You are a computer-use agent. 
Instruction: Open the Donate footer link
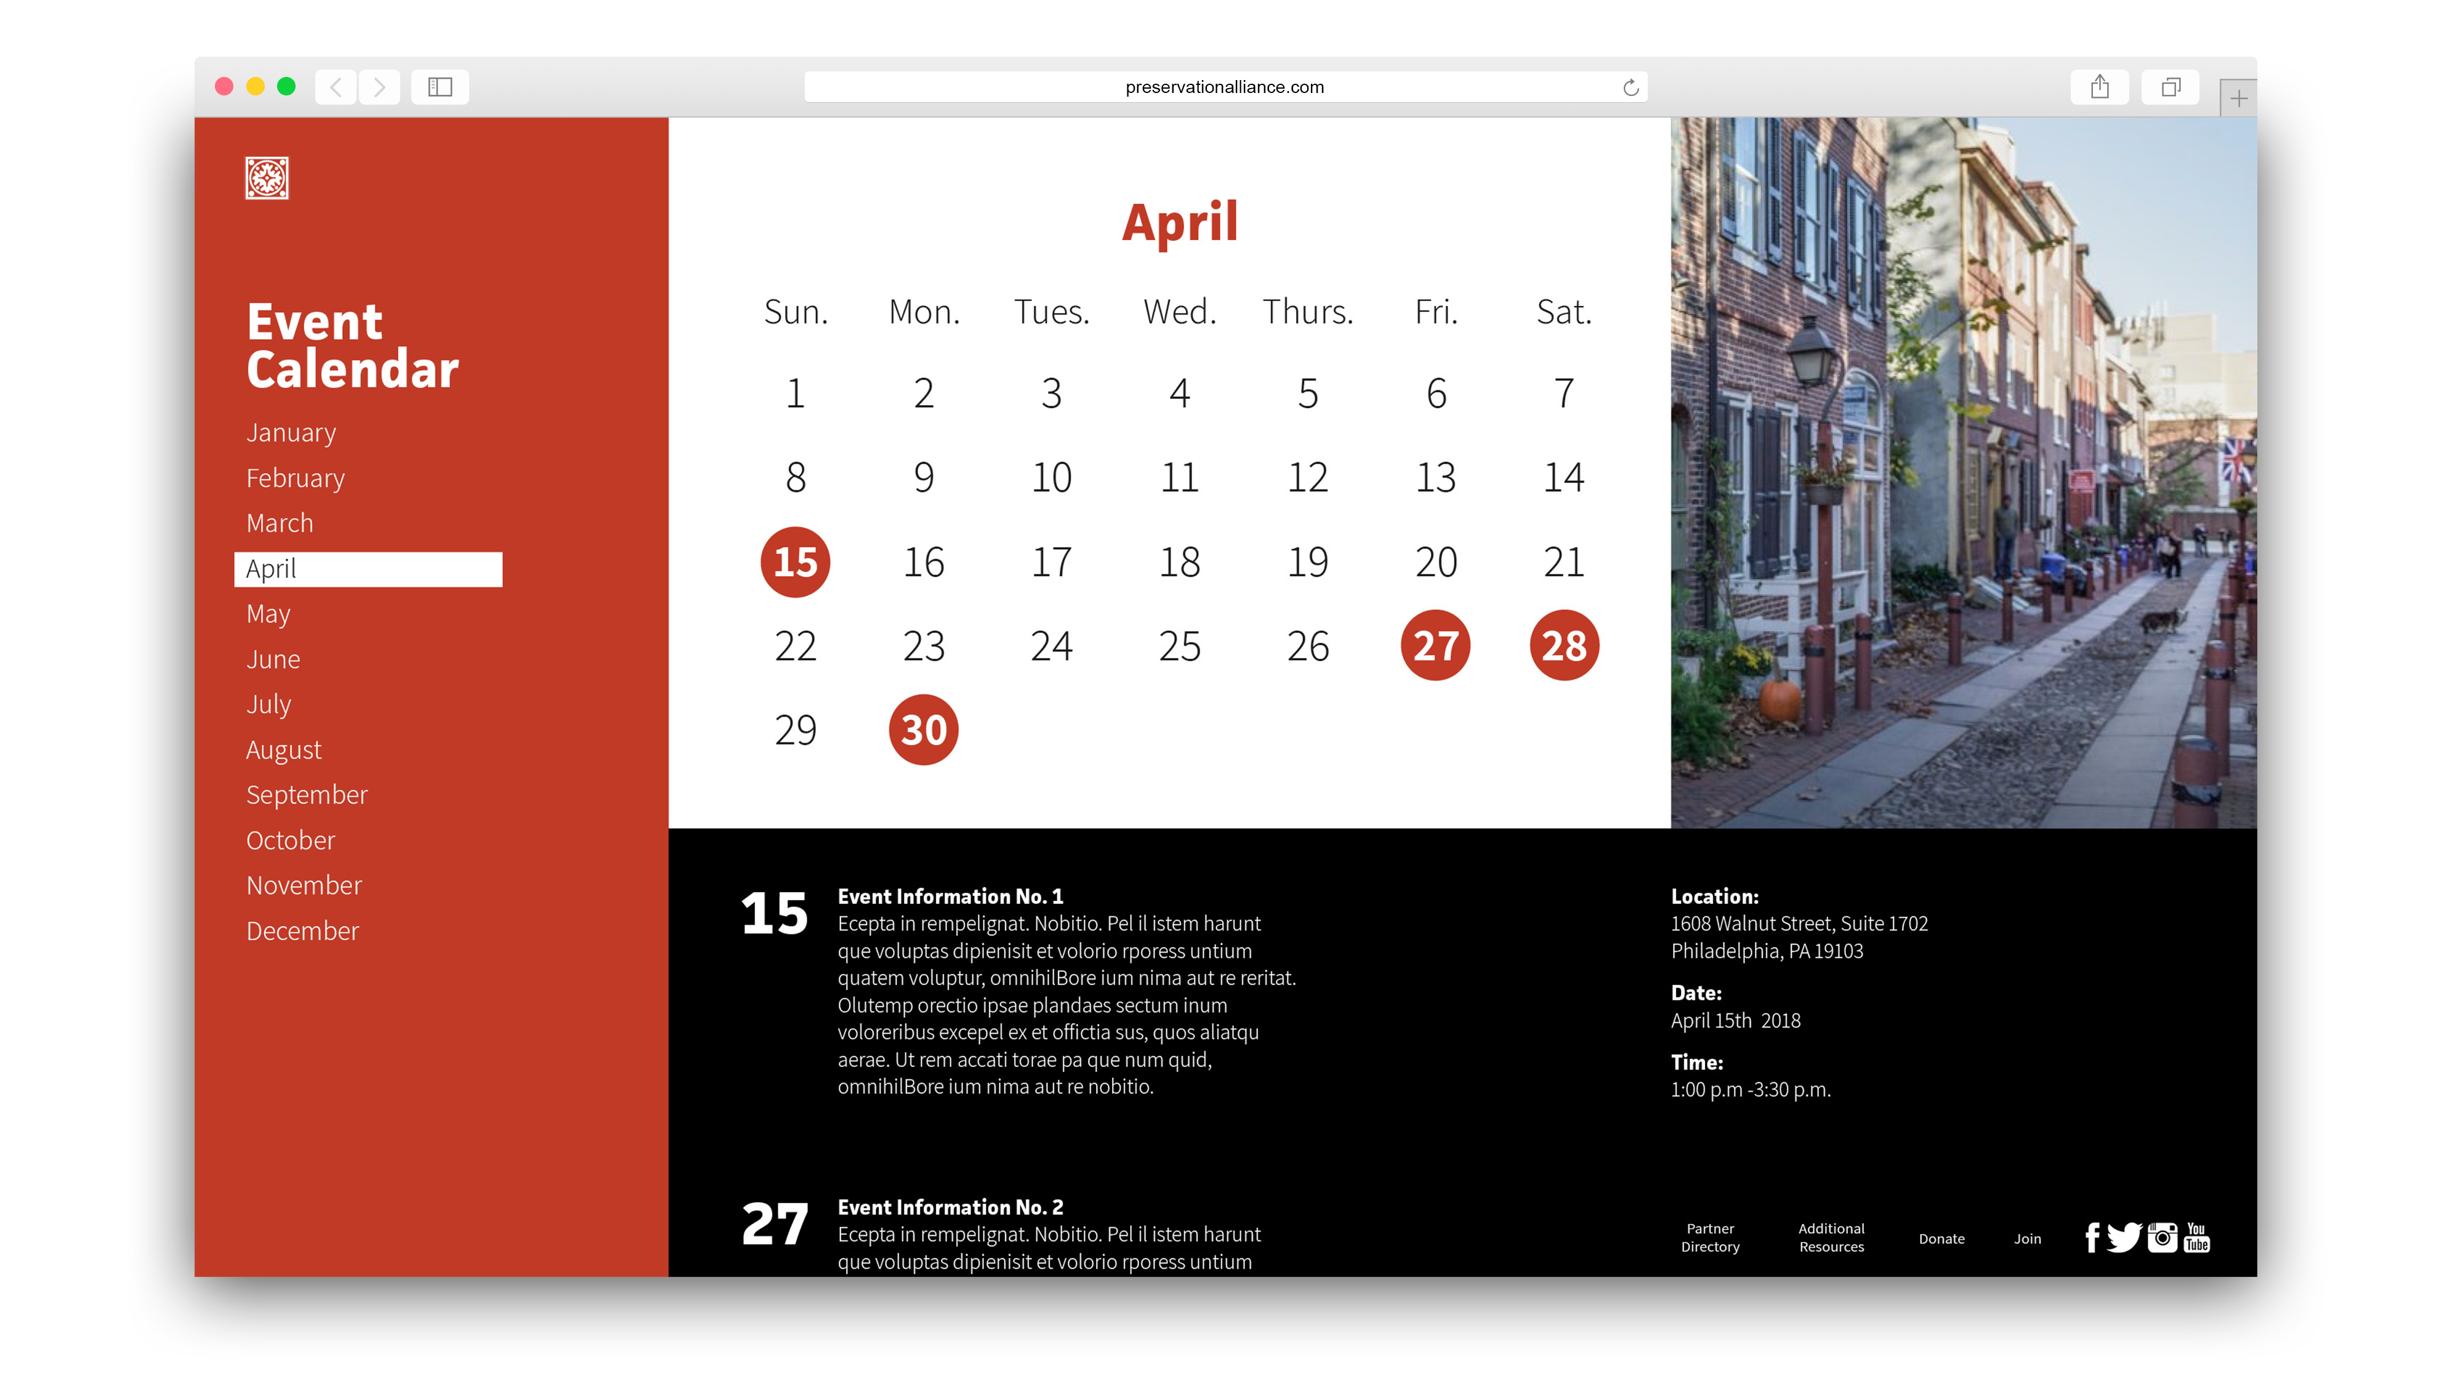click(1941, 1239)
